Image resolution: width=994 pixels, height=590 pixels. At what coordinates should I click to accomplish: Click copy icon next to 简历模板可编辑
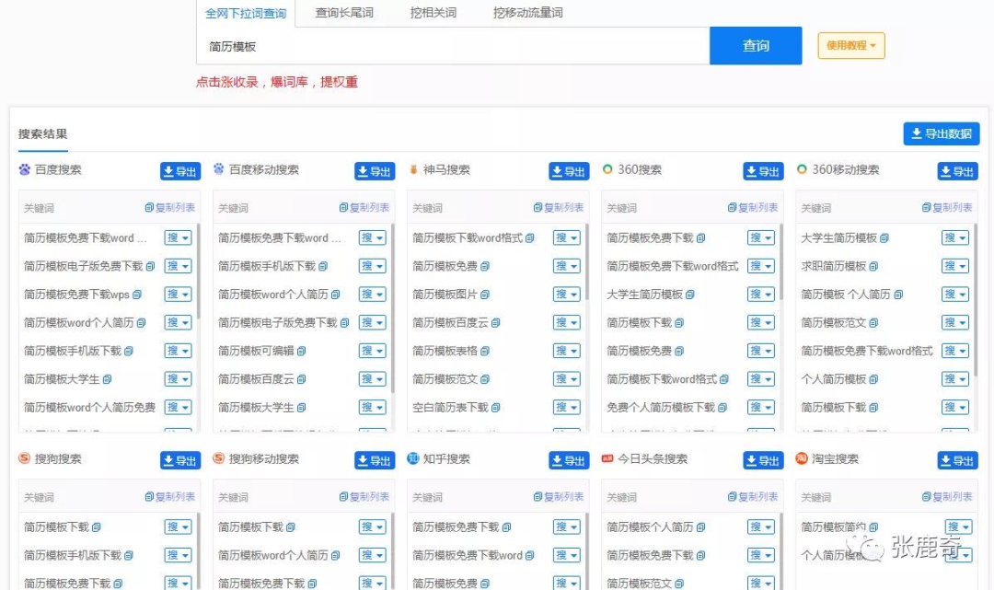(x=302, y=352)
